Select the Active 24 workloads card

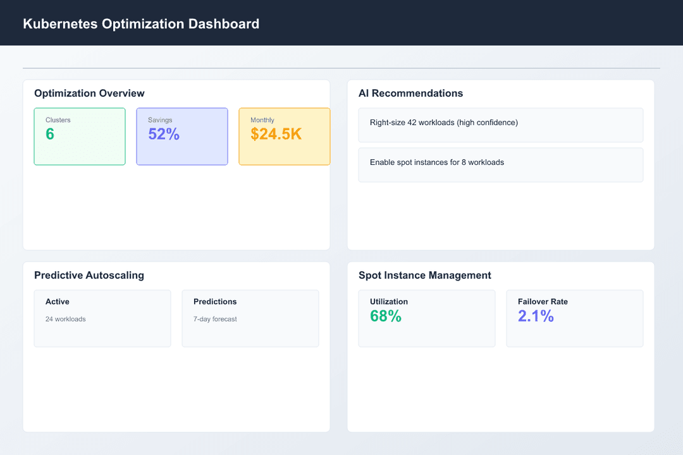[x=102, y=318]
